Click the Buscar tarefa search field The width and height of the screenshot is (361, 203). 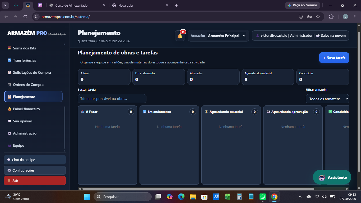(x=112, y=99)
